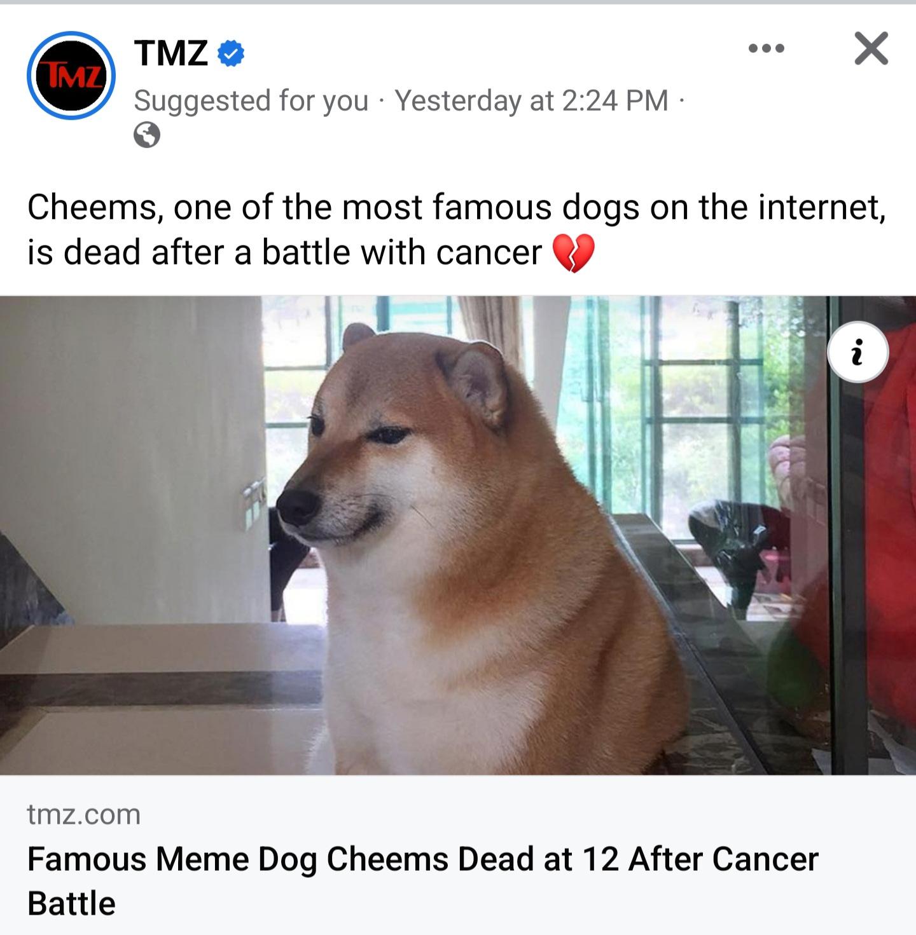916x935 pixels.
Task: Open the Cheems dog photo
Action: click(x=458, y=535)
